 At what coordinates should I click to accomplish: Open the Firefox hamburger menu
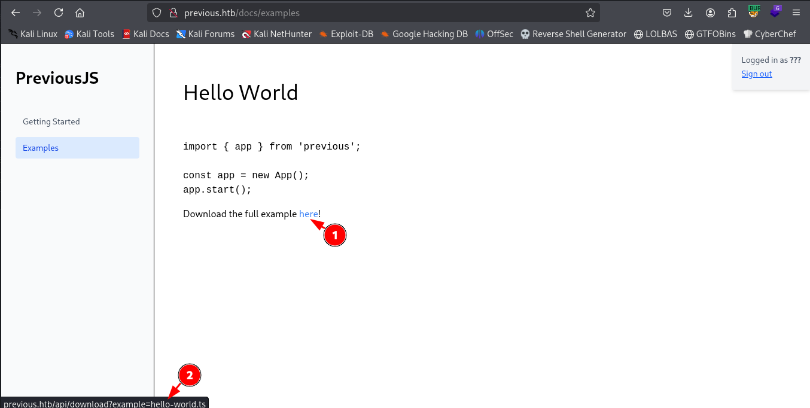(x=796, y=13)
